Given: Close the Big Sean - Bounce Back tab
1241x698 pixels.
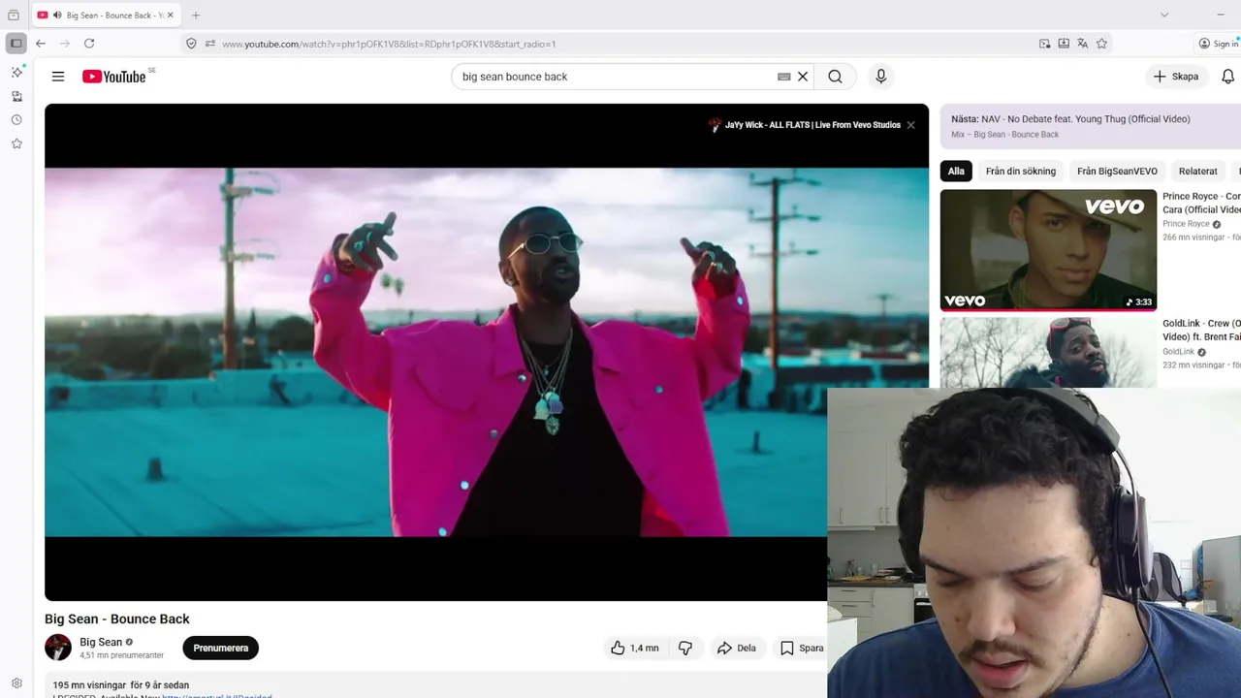Looking at the screenshot, I should 170,16.
